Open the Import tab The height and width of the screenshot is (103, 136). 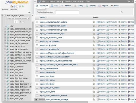[103, 6]
